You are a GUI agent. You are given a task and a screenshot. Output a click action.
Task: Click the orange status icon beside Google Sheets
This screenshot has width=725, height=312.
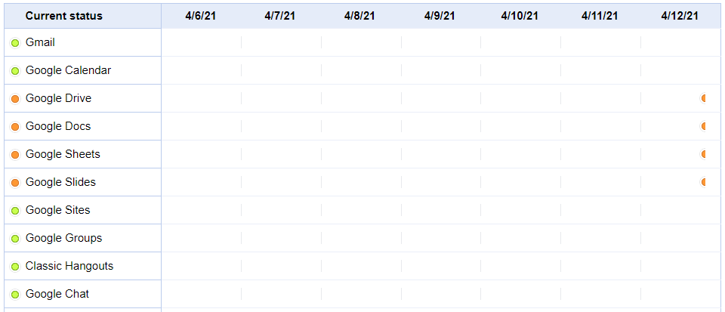tap(15, 155)
